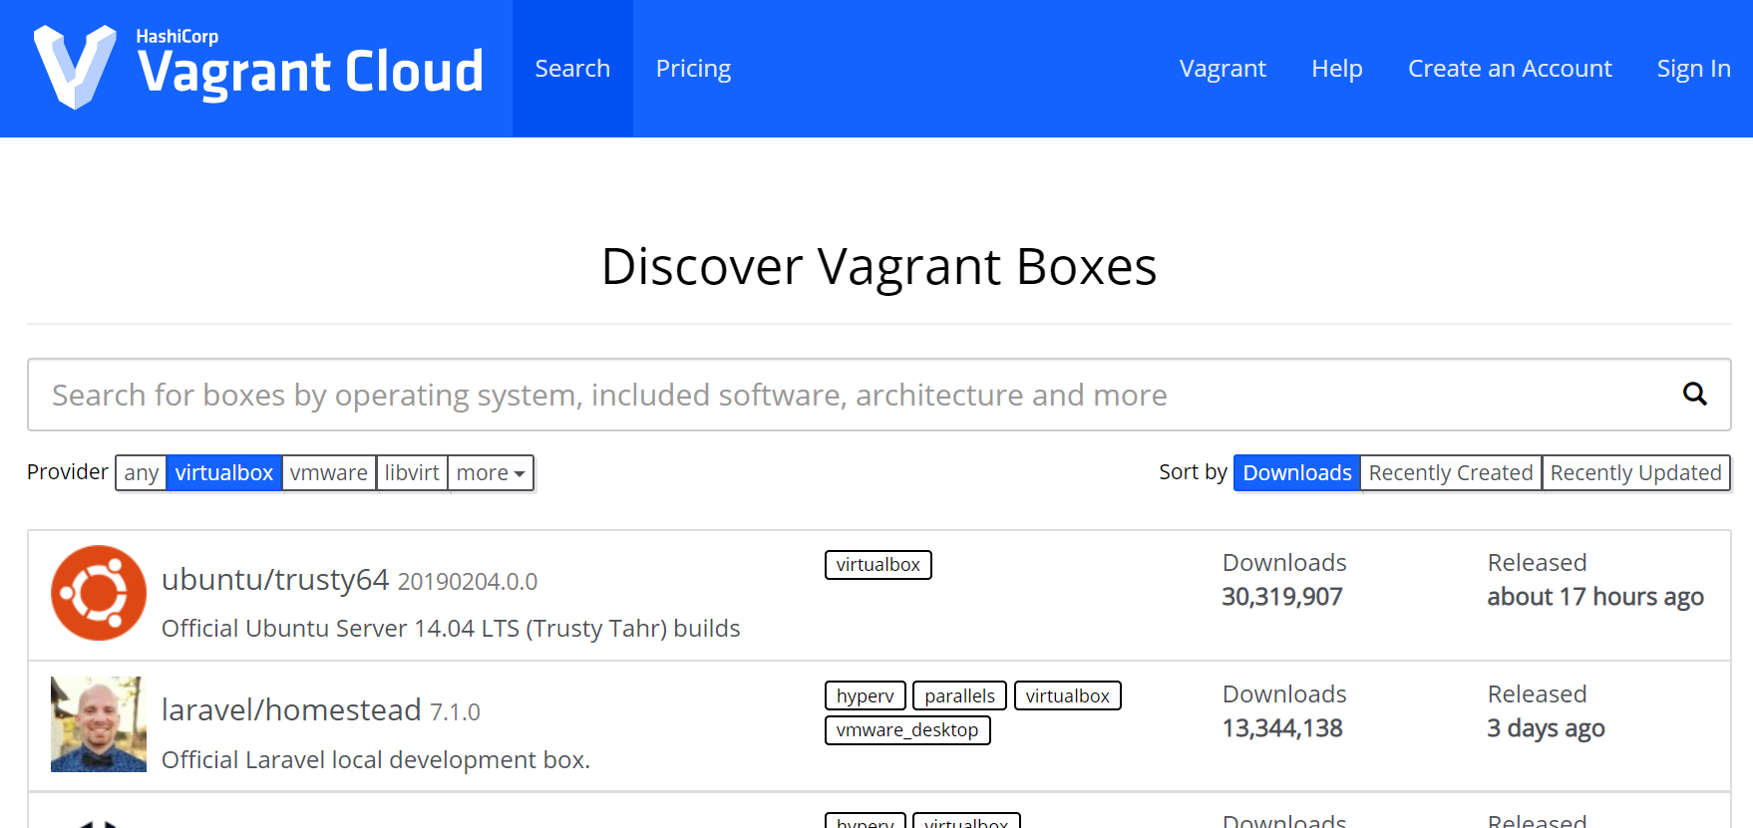Screen dimensions: 1753x828
Task: Click 'Official Laravel local development box.' text
Action: tap(376, 760)
